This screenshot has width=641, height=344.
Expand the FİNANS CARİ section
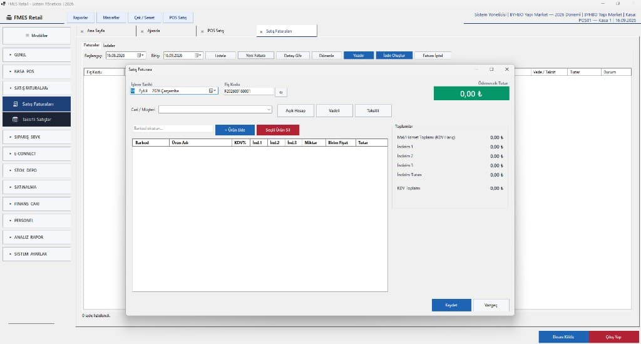37,204
